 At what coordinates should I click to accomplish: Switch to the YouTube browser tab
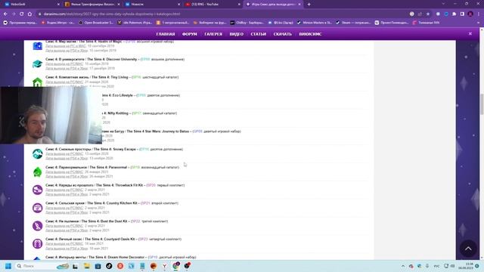213,5
